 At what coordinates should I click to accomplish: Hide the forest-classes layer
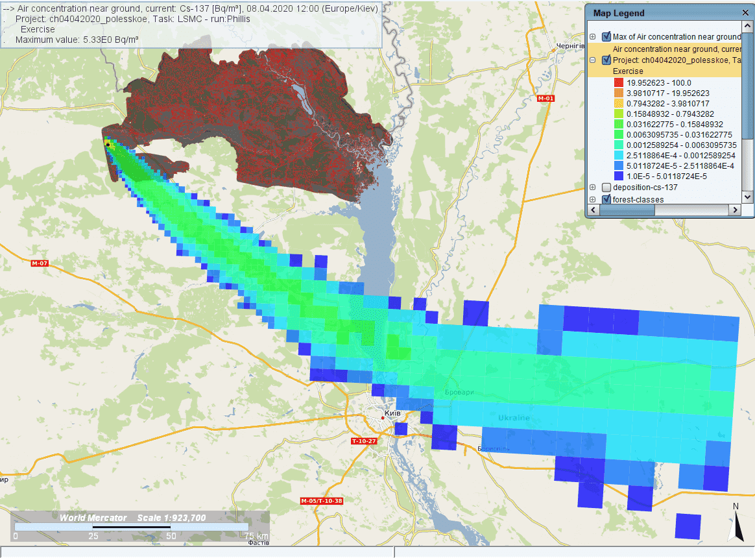pyautogui.click(x=606, y=199)
